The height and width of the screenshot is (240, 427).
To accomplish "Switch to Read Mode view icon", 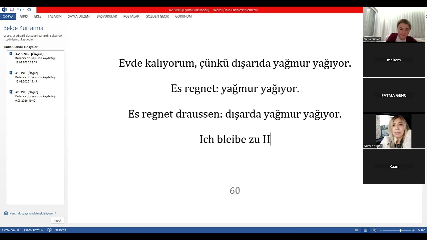I will [x=356, y=230].
